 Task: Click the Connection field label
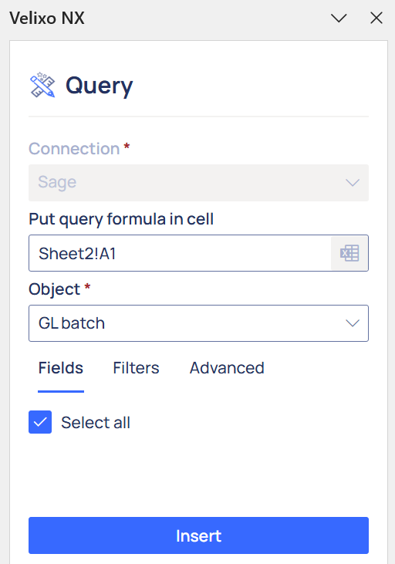tap(74, 149)
